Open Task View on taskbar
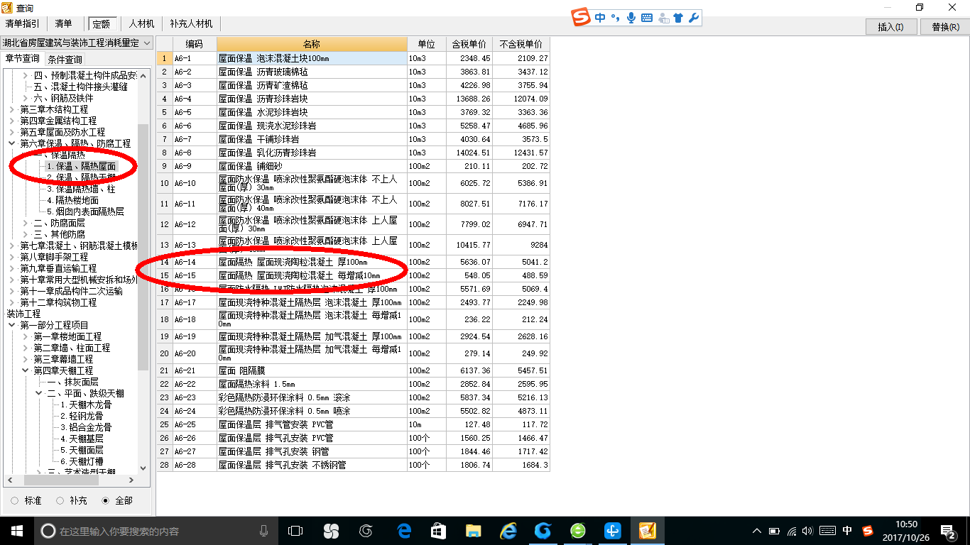The image size is (970, 545). 295,531
